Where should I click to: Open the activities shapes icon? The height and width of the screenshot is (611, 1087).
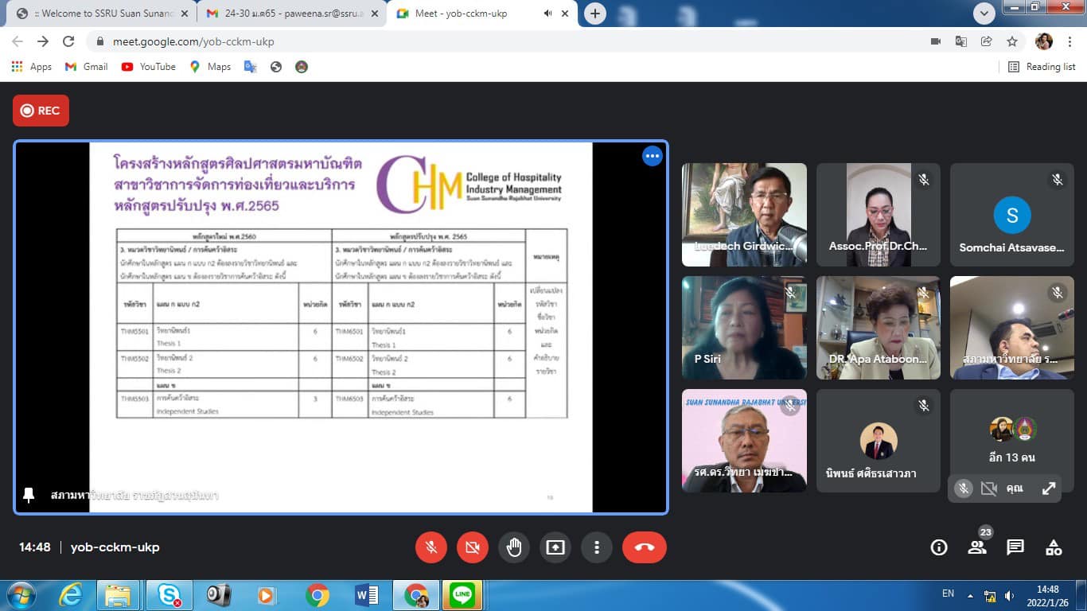1054,547
